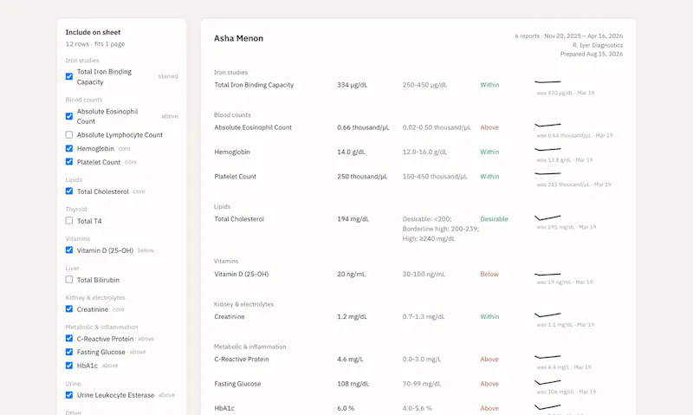Click the 250 thousand/µL platelet value

coord(362,177)
